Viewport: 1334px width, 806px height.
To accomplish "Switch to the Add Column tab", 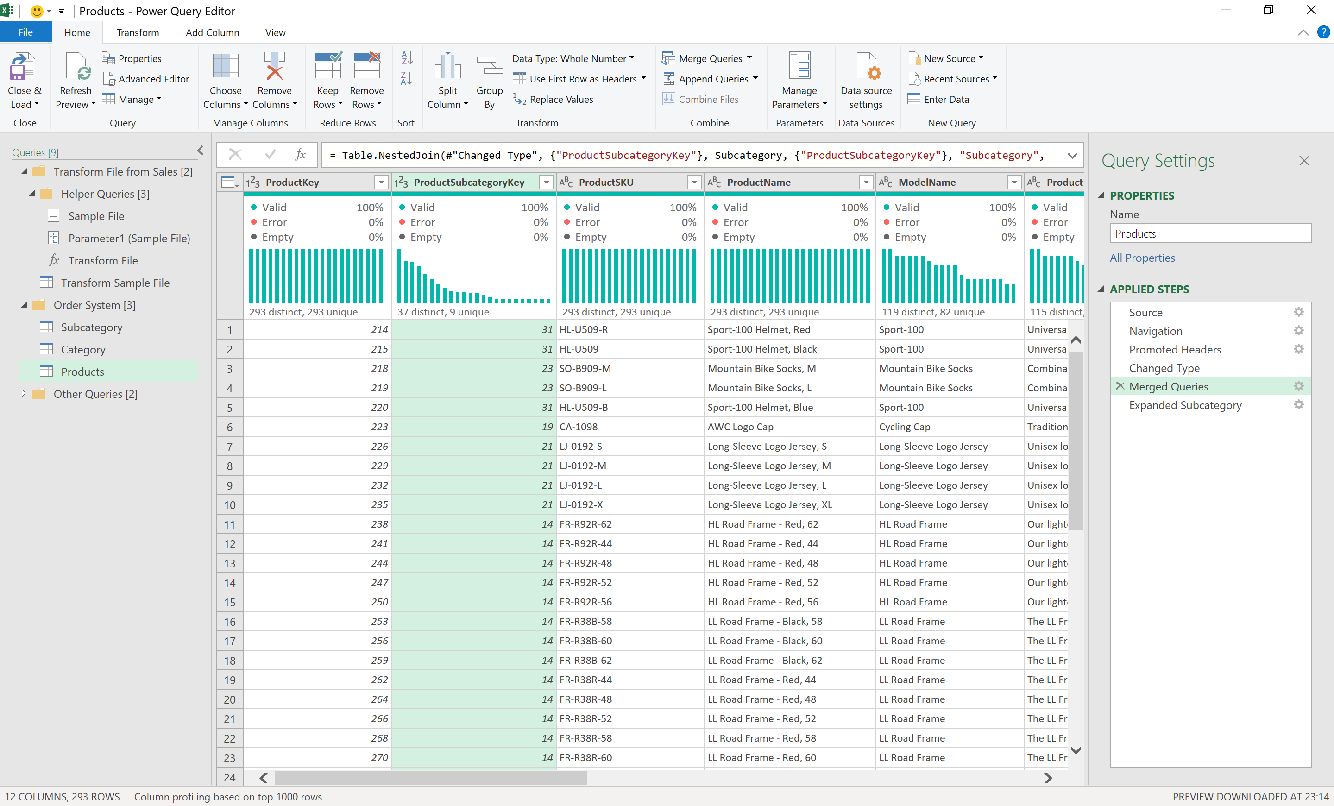I will tap(212, 32).
